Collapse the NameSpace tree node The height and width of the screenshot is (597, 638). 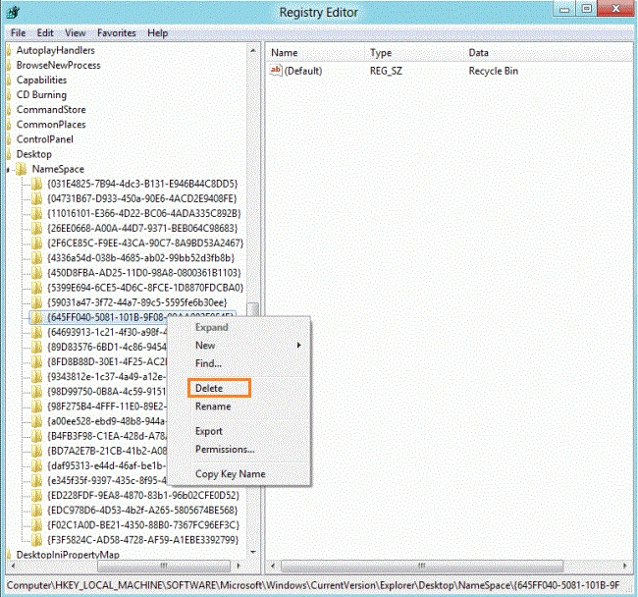[8, 169]
